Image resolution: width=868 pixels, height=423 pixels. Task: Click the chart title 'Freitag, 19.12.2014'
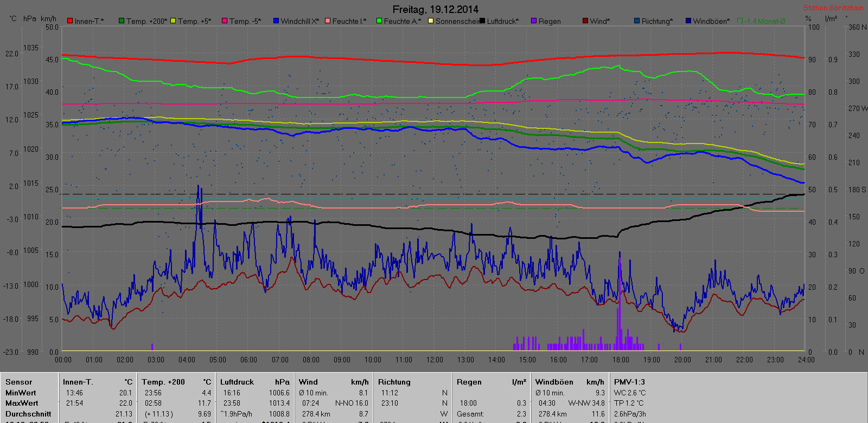point(436,9)
